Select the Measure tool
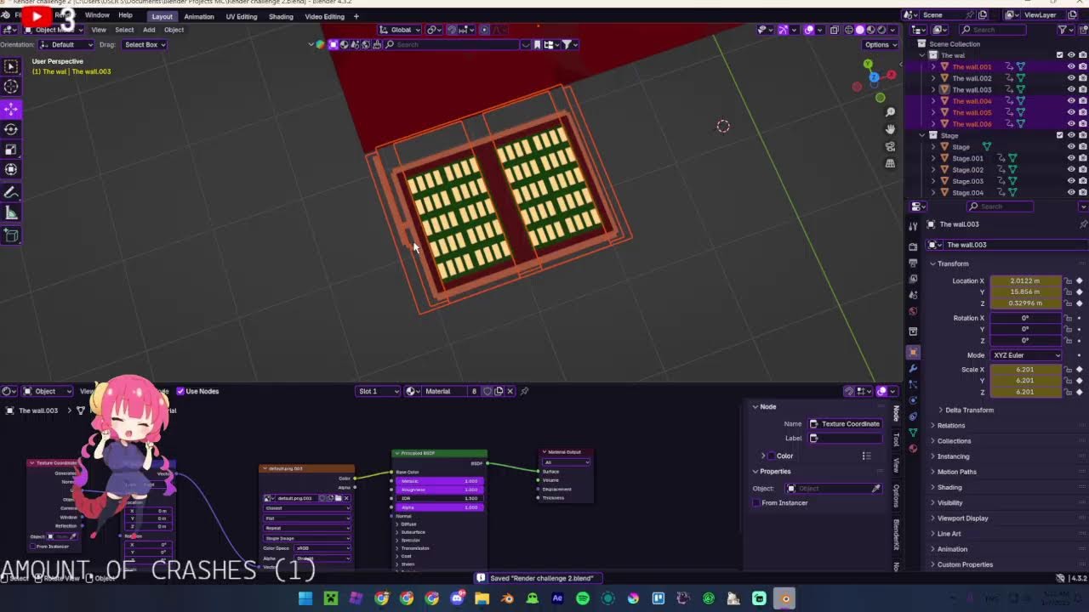 [11, 213]
